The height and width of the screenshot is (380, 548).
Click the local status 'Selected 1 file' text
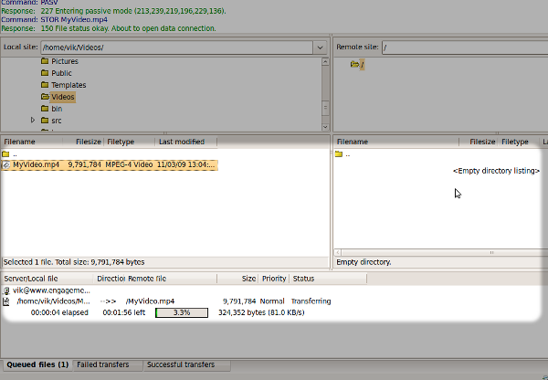74,262
